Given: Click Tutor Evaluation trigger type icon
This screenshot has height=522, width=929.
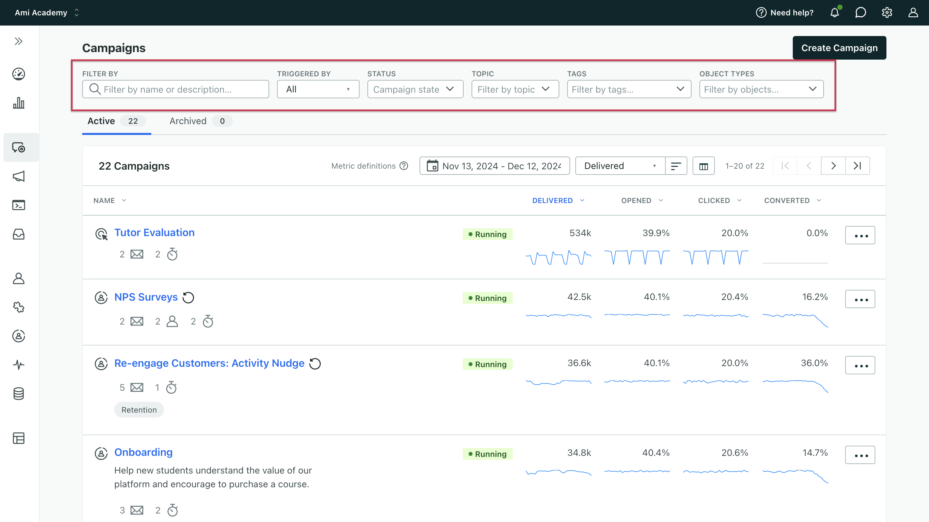Looking at the screenshot, I should click(x=101, y=234).
